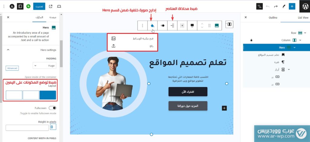This screenshot has width=310, height=142.
Task: Open the items alignment toolbar icon
Action: tap(172, 25)
